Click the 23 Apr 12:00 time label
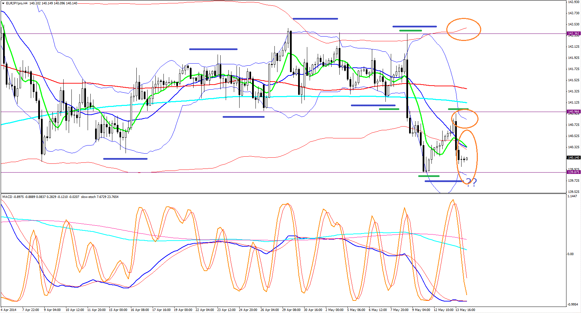 click(226, 310)
